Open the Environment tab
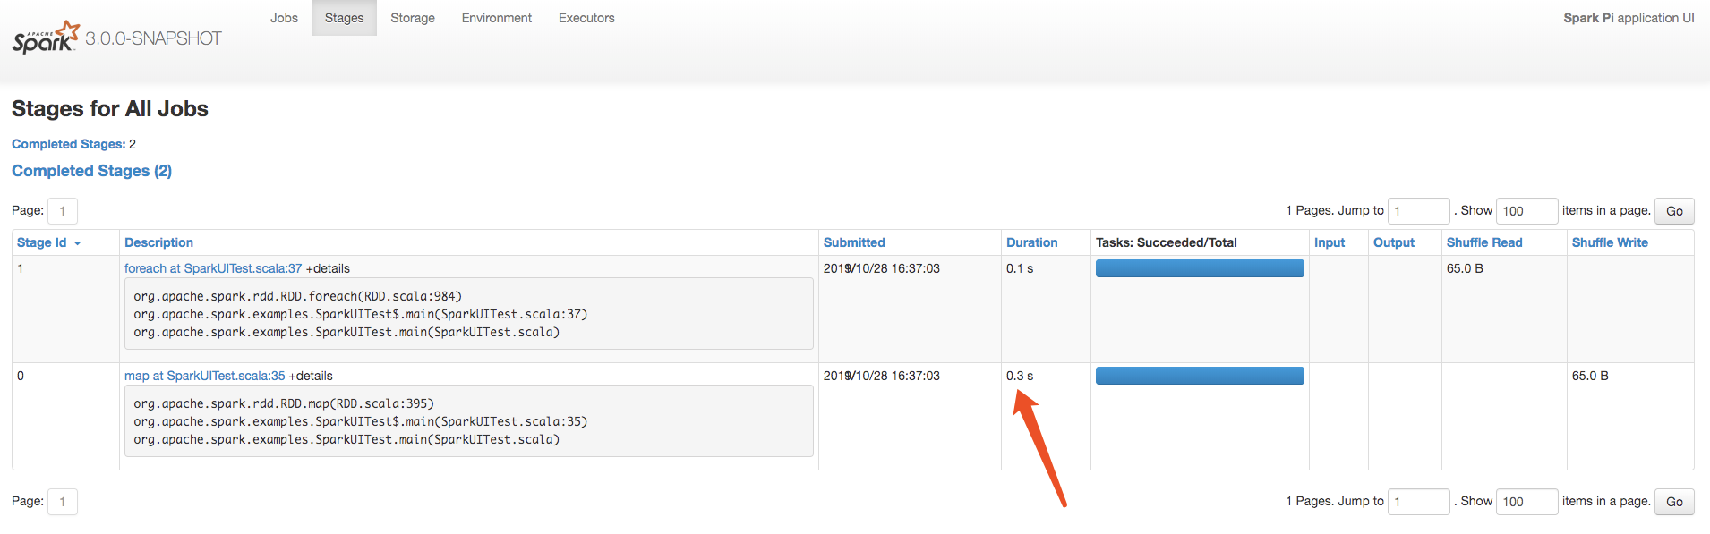The image size is (1710, 534). (497, 18)
